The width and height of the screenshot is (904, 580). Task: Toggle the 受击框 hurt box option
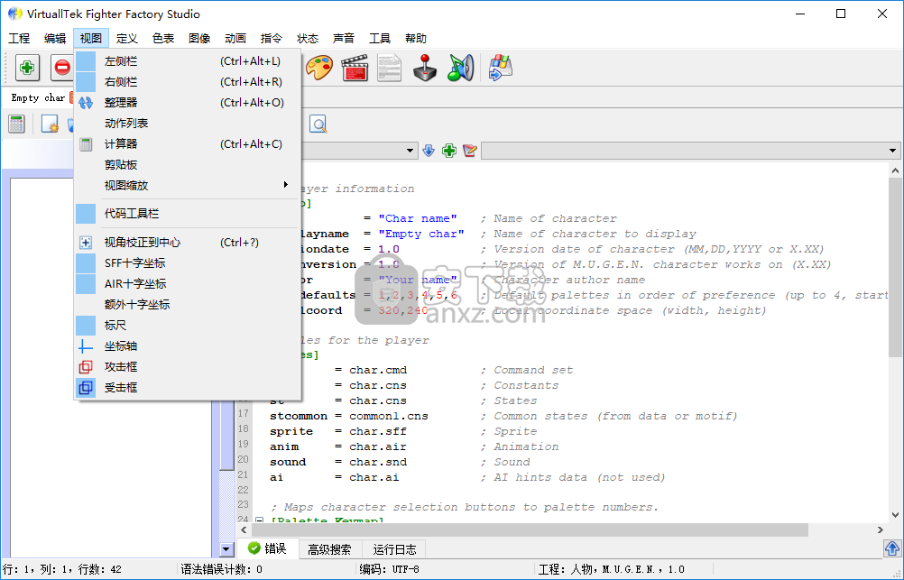pos(188,388)
